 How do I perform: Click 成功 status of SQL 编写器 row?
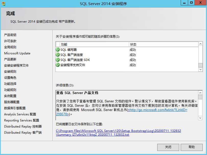133,50
